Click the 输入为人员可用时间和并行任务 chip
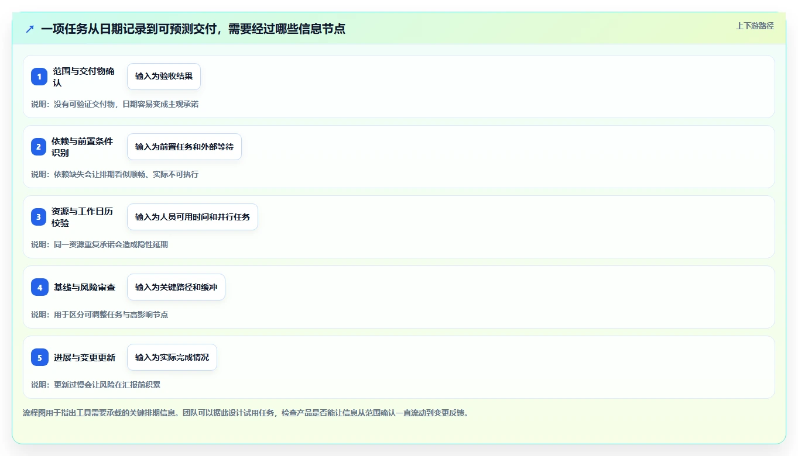 193,217
